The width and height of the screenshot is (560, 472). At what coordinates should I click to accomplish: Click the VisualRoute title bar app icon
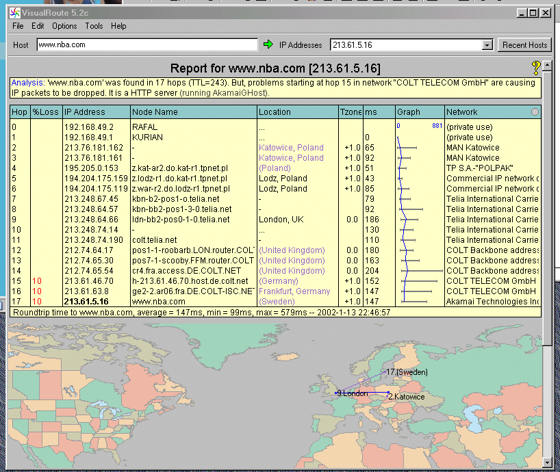coord(14,12)
